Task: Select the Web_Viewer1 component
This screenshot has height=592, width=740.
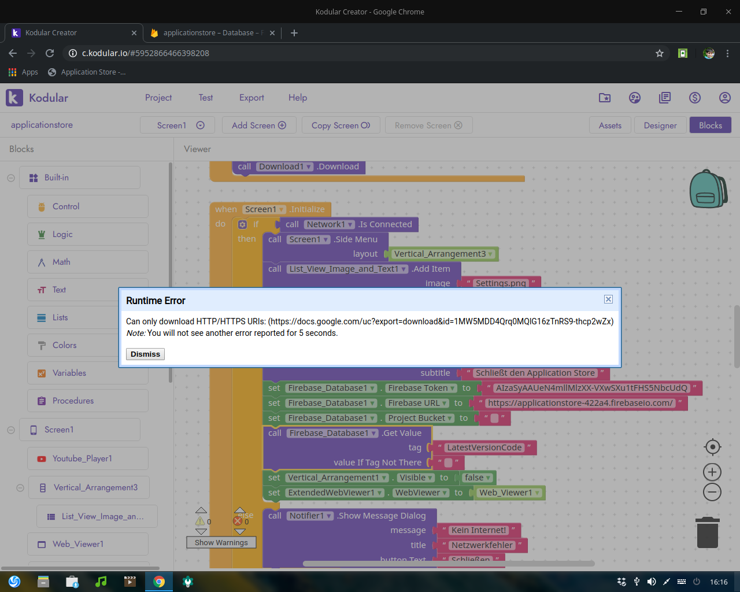Action: pyautogui.click(x=88, y=544)
